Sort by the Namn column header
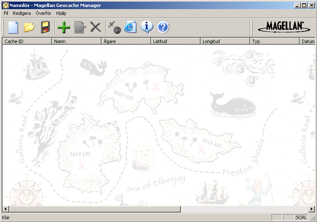317x222 pixels. [76, 41]
